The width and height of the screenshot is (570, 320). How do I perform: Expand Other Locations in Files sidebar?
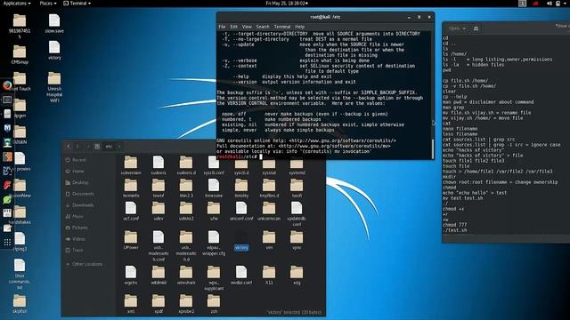84,264
